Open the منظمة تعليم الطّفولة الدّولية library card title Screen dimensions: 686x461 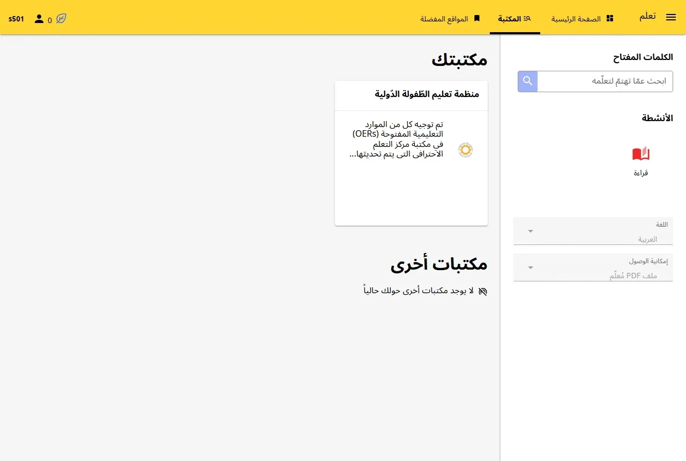(x=427, y=94)
